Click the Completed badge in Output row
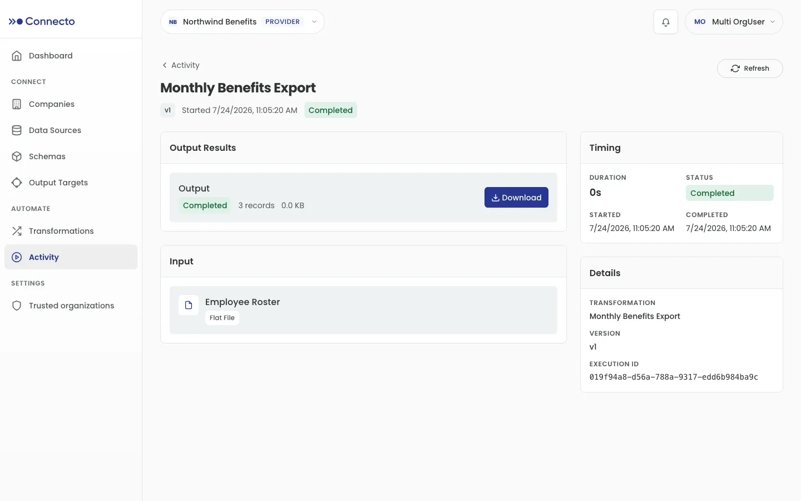This screenshot has width=801, height=501. tap(205, 205)
